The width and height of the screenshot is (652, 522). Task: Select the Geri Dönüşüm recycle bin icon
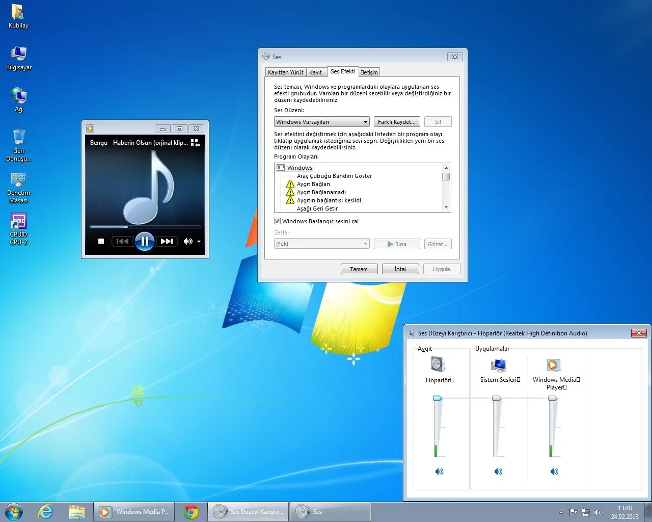[x=19, y=145]
